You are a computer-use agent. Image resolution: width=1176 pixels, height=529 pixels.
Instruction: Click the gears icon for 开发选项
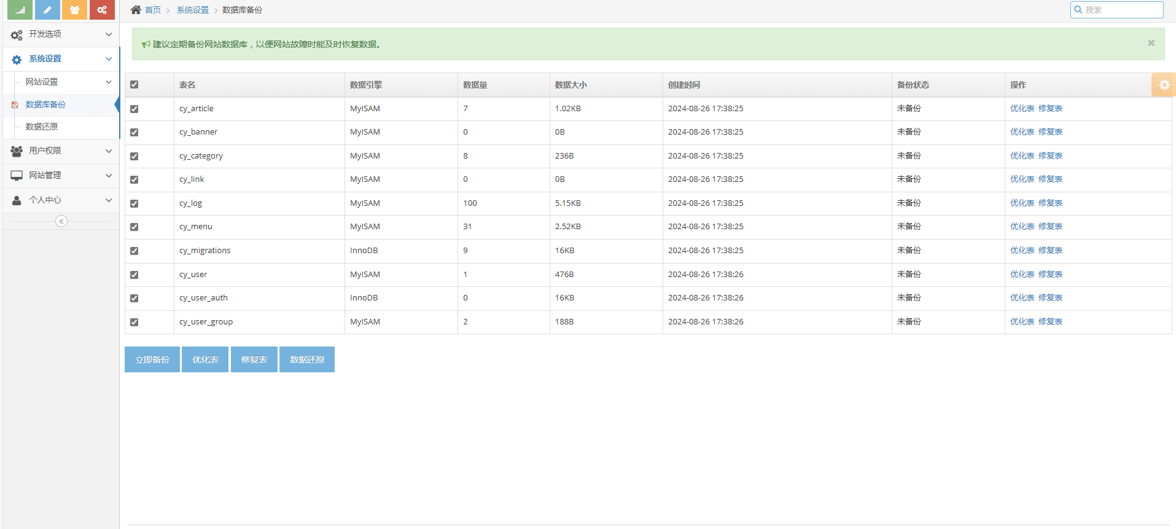pyautogui.click(x=17, y=35)
